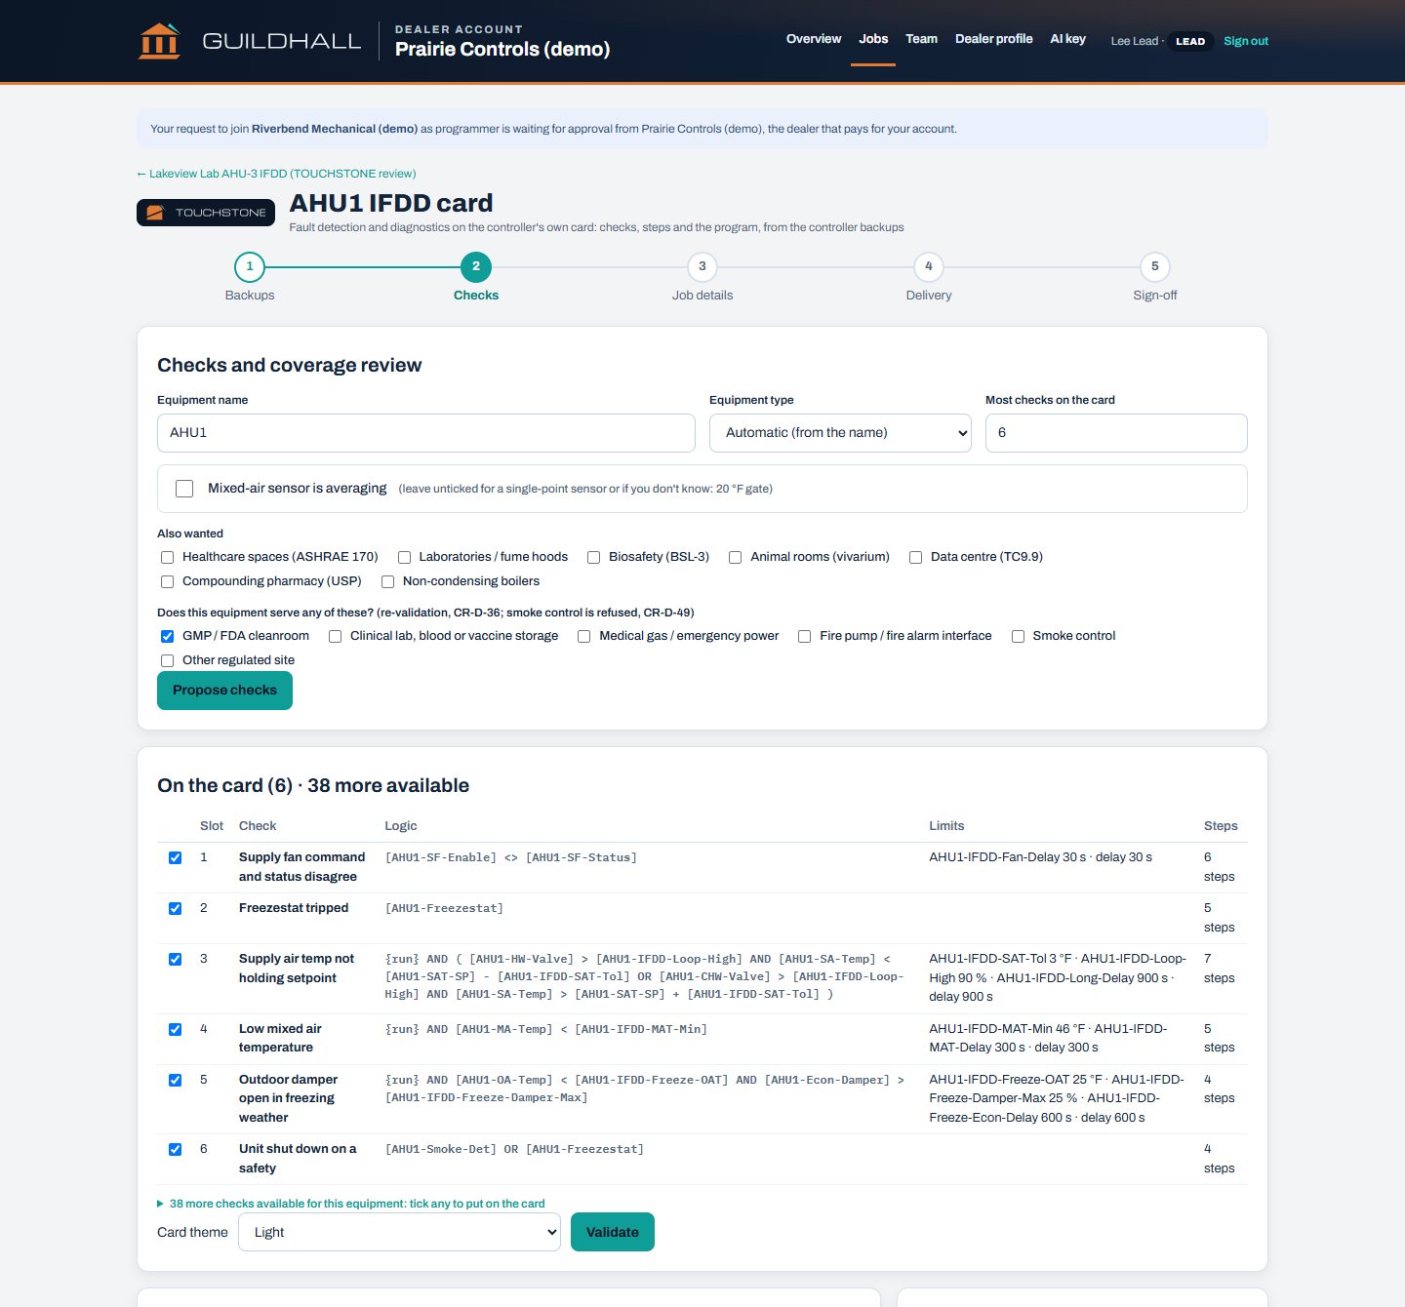Open the Team page
Viewport: 1405px width, 1307px height.
pos(921,39)
